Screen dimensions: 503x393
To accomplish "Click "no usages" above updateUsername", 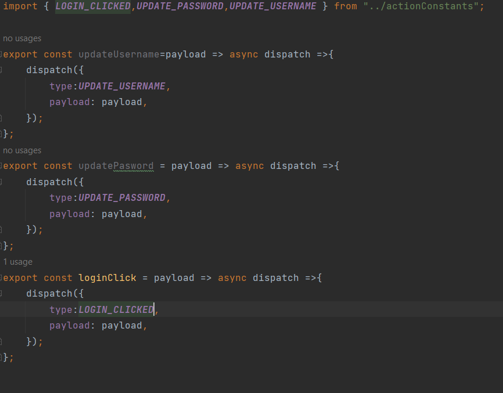I will [x=21, y=38].
